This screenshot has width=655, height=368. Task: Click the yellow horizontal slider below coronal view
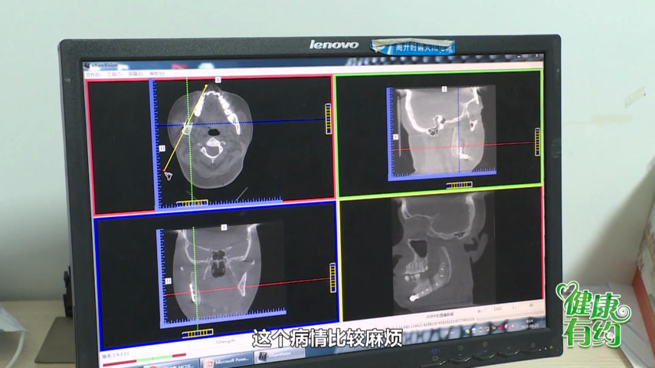tap(197, 333)
